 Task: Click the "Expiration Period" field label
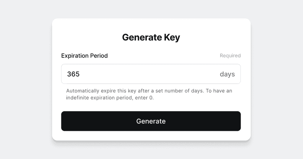(x=84, y=56)
